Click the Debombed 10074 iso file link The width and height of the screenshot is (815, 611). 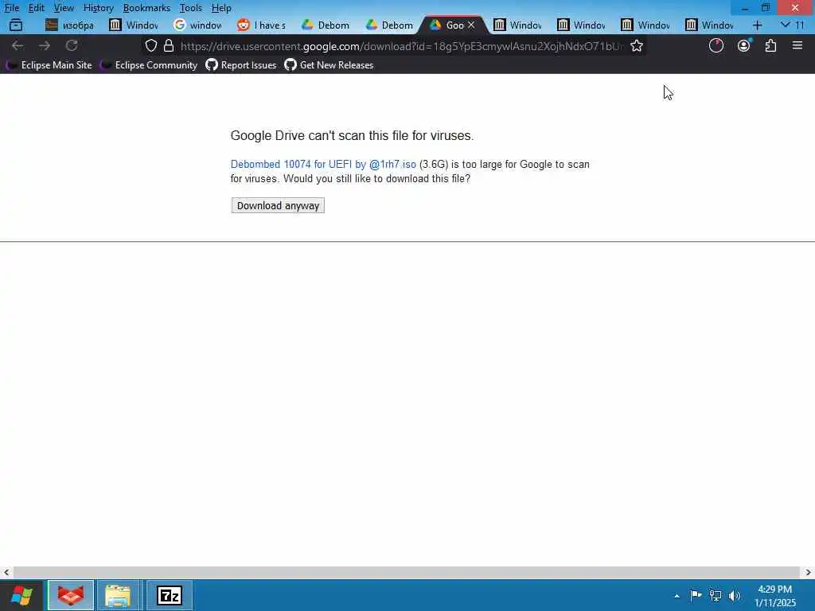point(323,164)
